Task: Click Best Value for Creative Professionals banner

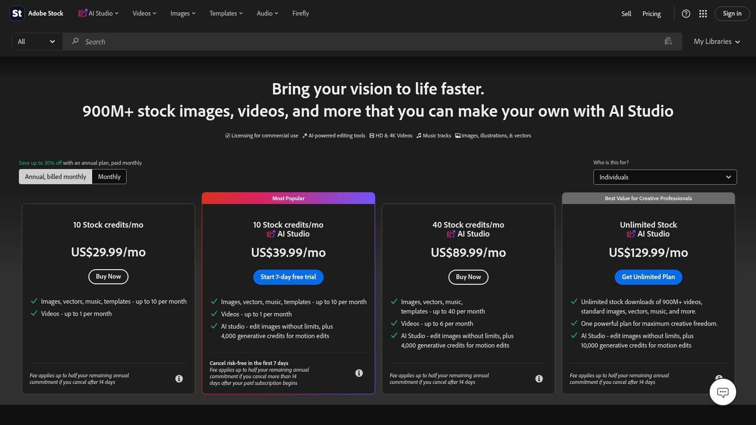Action: click(648, 198)
